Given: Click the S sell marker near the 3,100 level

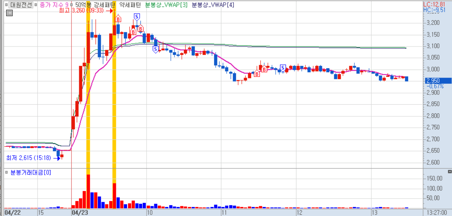Looking at the screenshot, I should tap(156, 49).
